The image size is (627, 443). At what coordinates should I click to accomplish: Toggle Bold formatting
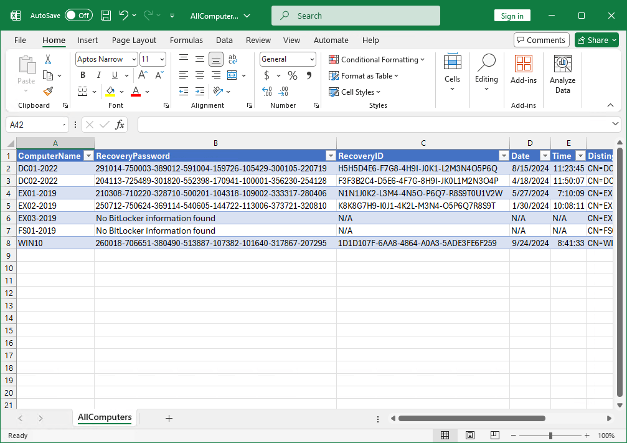(x=83, y=75)
